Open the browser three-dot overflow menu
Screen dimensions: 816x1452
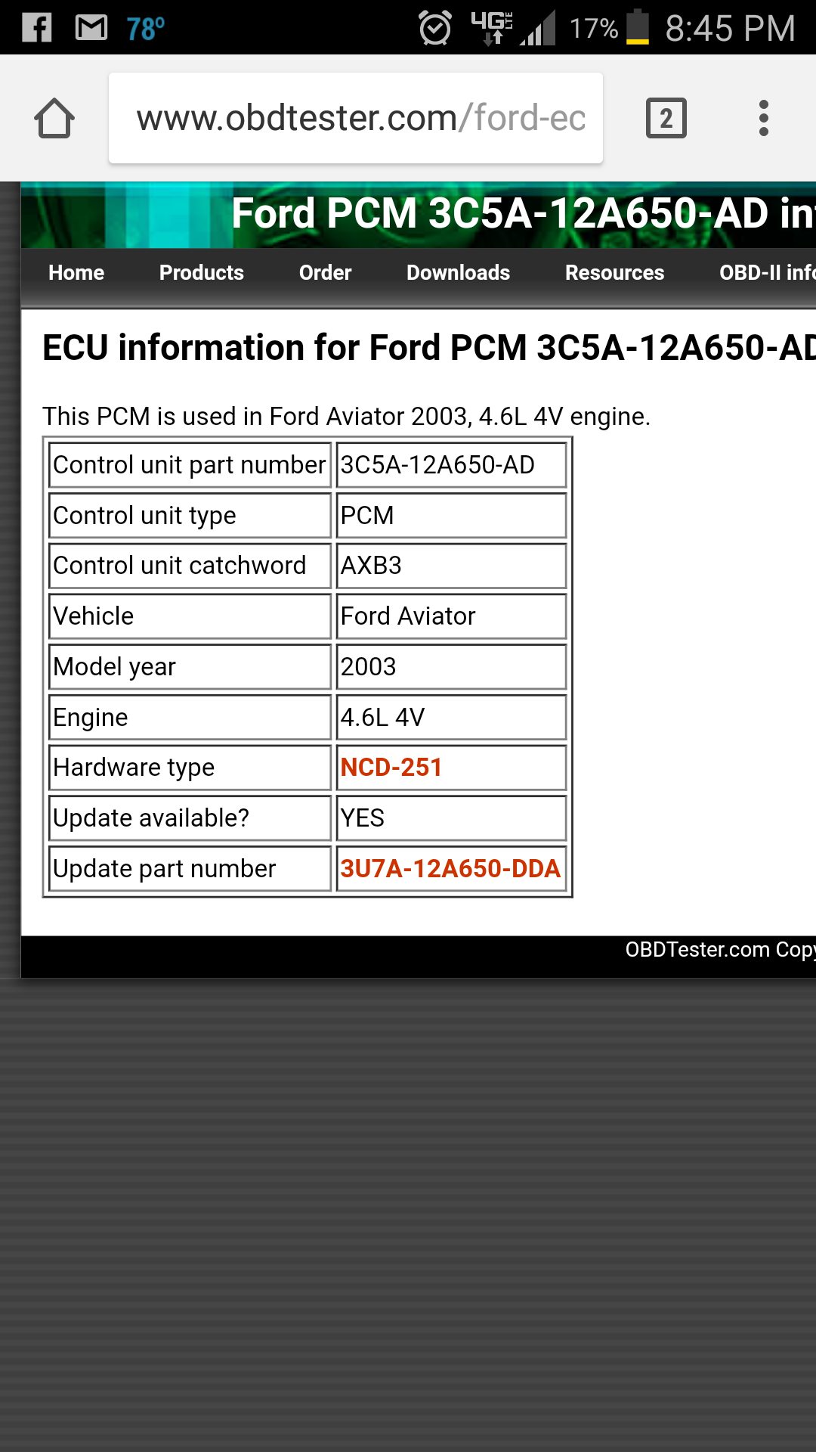764,118
